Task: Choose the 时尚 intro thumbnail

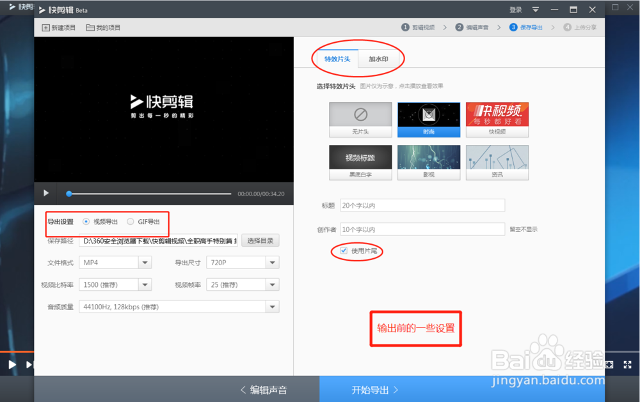Action: coord(429,120)
